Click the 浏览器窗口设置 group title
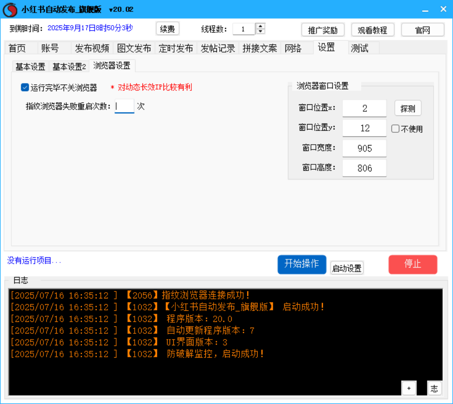Viewport: 453px width, 404px height. [322, 86]
